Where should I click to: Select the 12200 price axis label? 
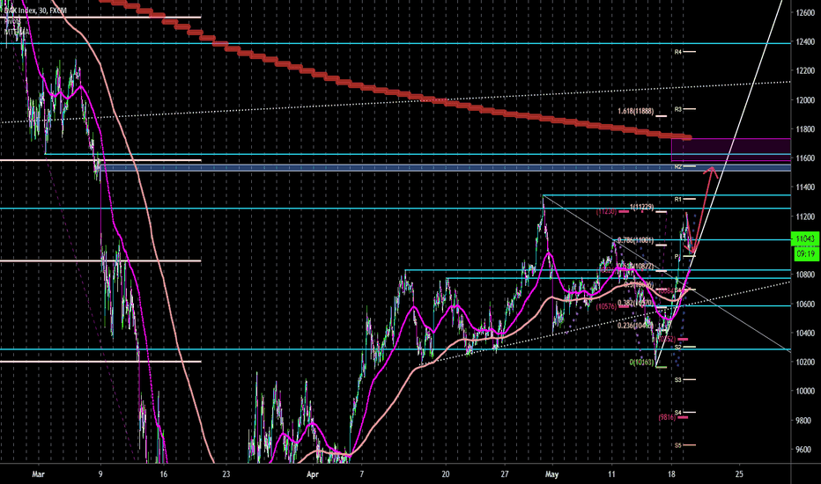coord(805,70)
